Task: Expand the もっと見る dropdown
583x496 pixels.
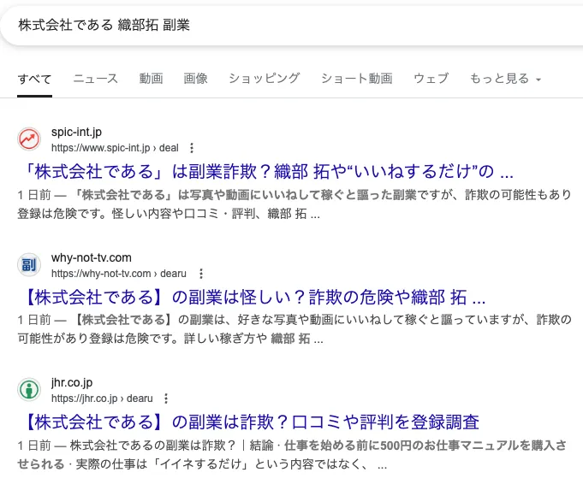Action: (505, 79)
